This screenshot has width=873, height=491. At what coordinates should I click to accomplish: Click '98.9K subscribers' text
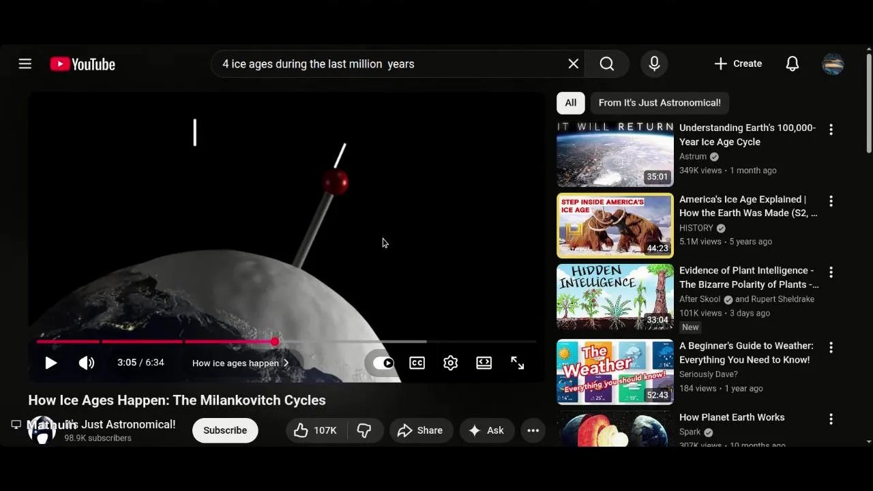coord(98,438)
